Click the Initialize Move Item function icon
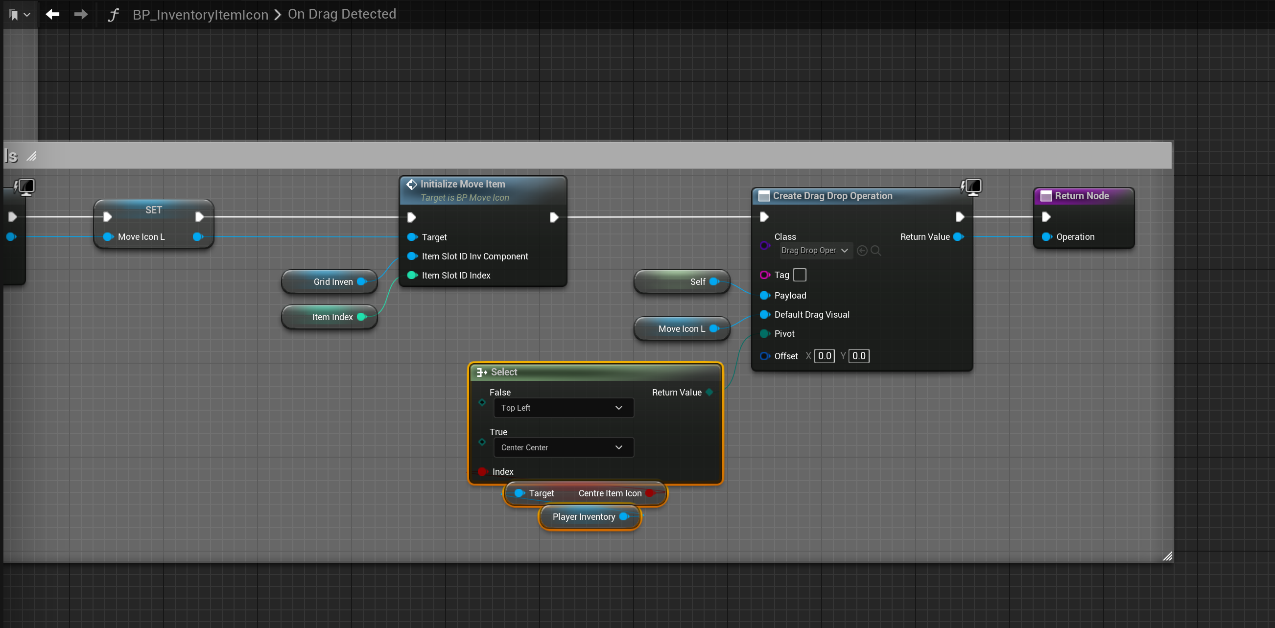This screenshot has width=1275, height=628. coord(411,184)
